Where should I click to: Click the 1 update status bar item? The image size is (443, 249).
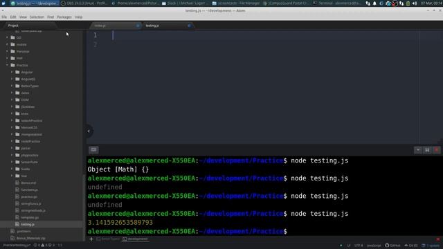tap(431, 246)
